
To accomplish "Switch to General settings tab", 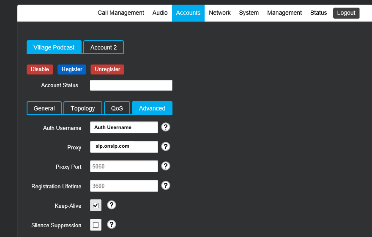I will 44,108.
